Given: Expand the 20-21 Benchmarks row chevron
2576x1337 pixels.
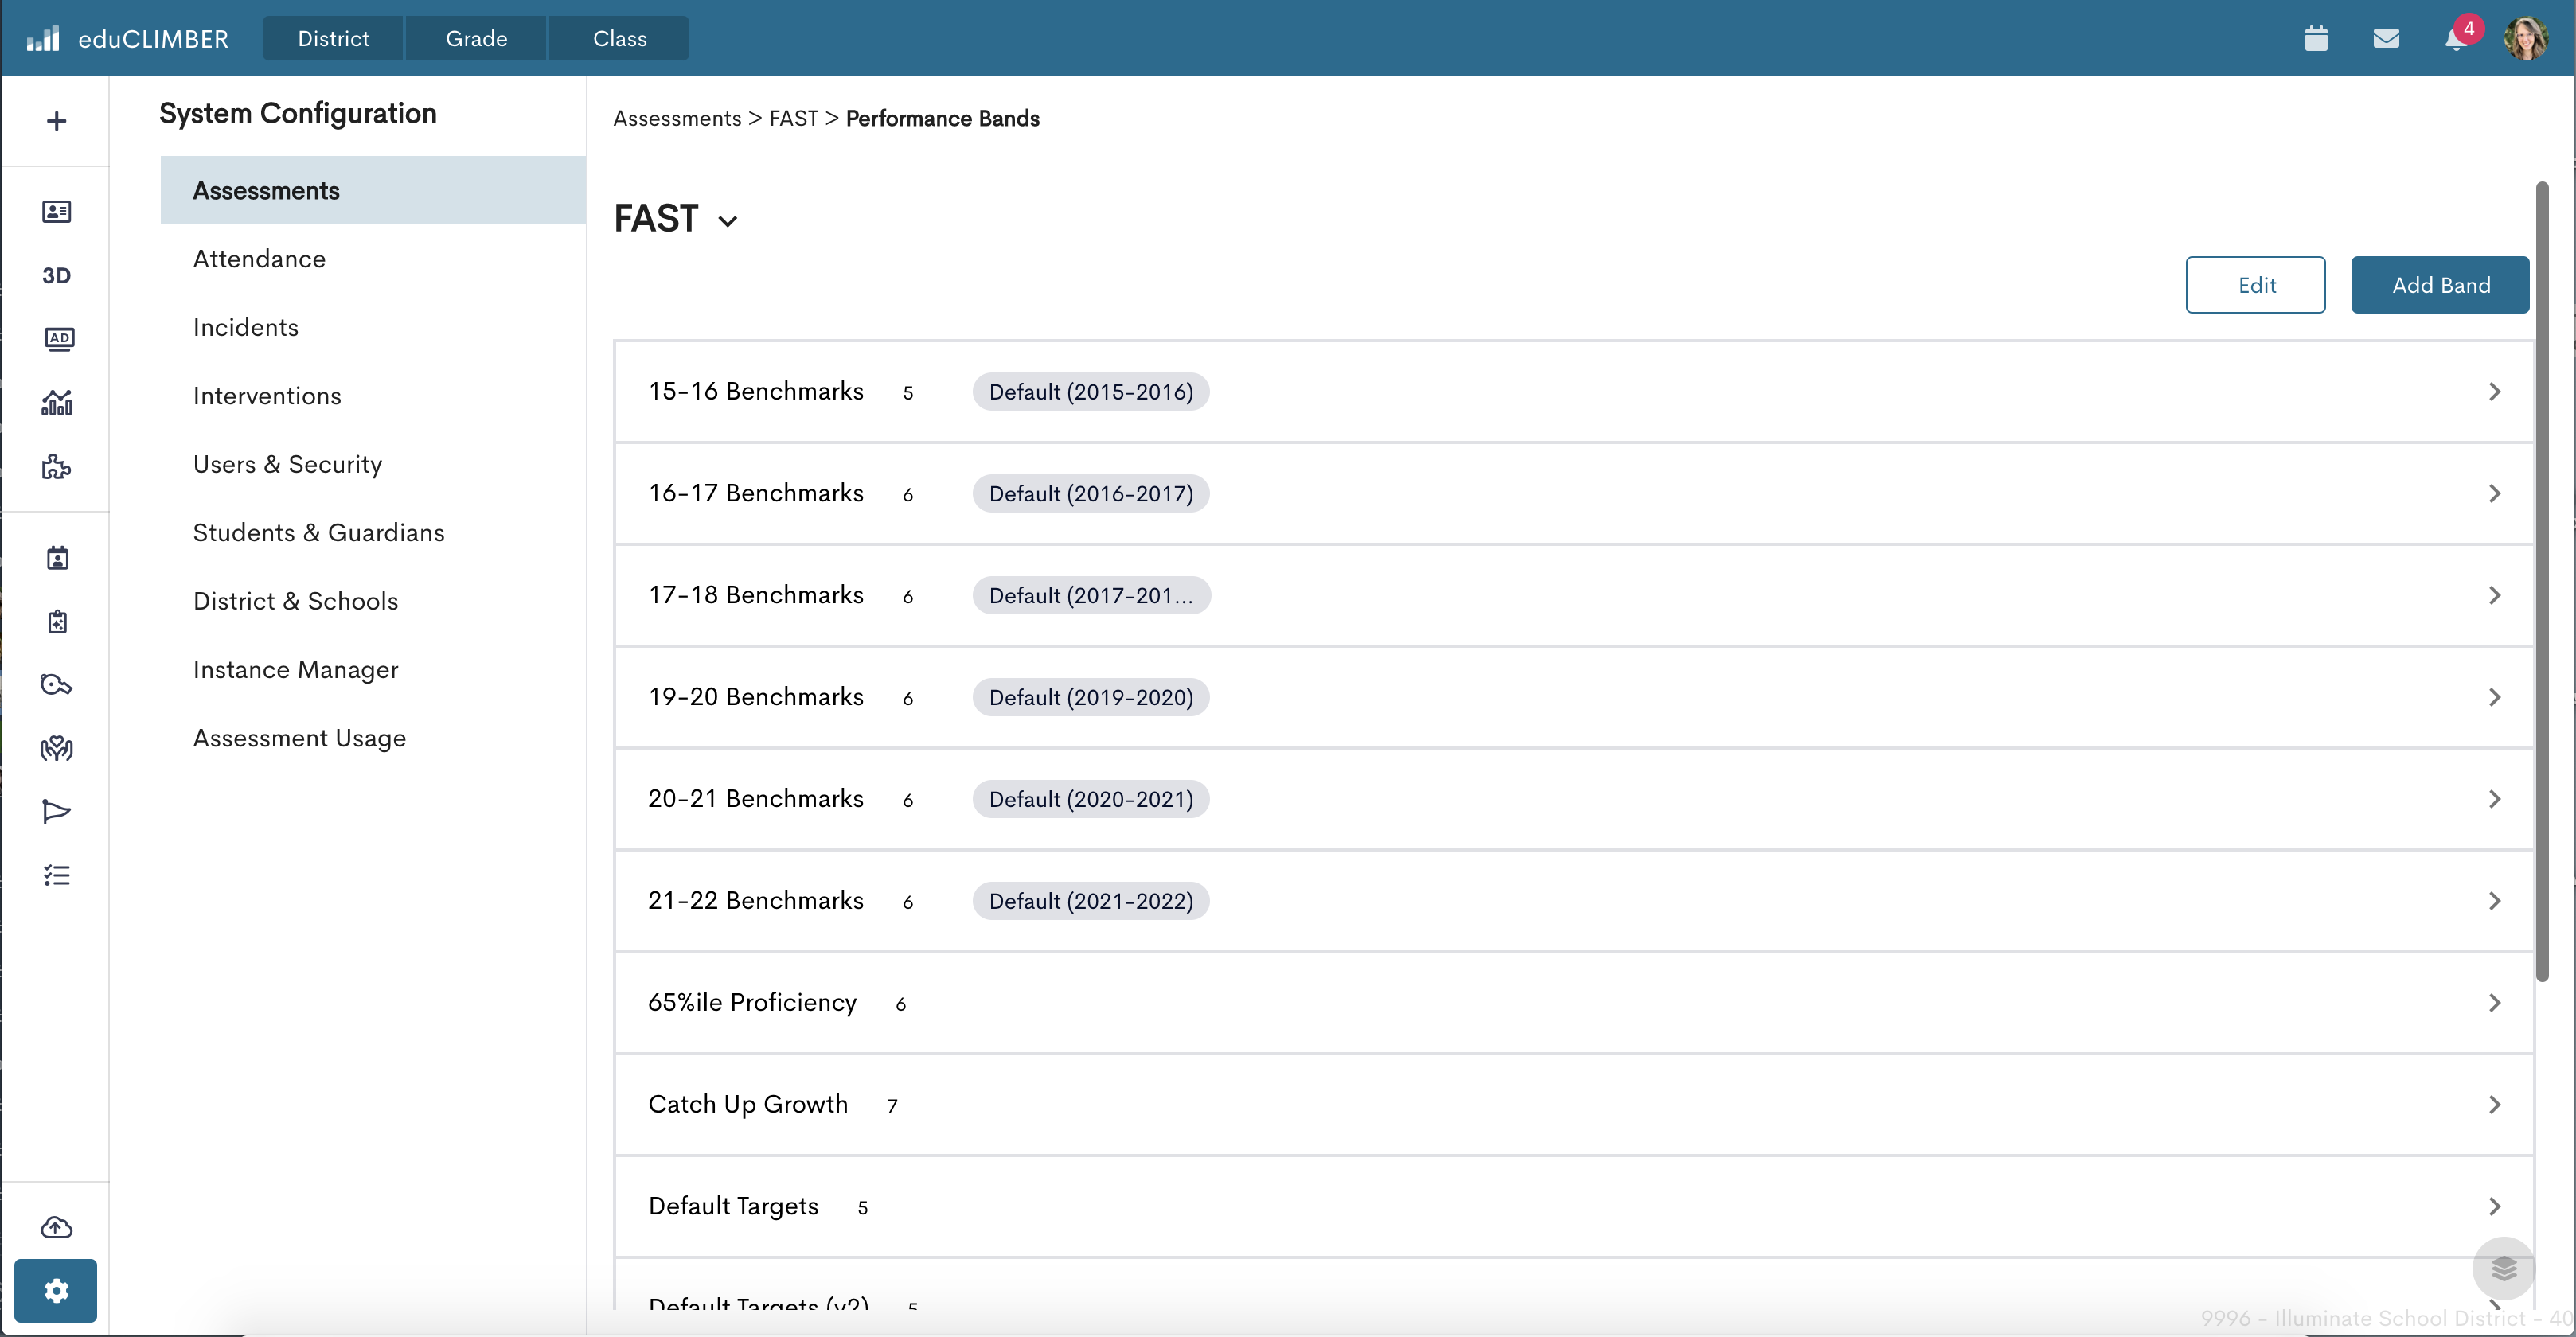Looking at the screenshot, I should pyautogui.click(x=2494, y=799).
